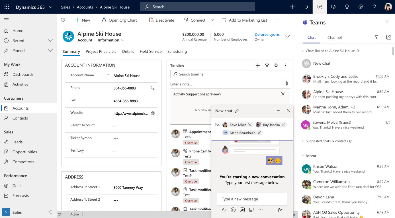Viewport: 395px width, 218px height.
Task: Click the Search timeline field
Action: click(230, 74)
